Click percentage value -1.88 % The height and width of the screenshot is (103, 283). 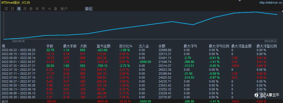[125, 50]
